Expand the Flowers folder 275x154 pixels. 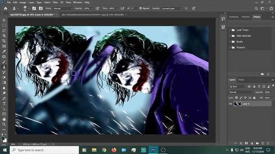[x=229, y=47]
